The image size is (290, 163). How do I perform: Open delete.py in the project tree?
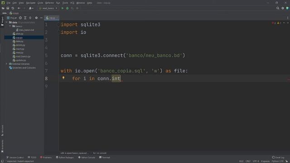click(x=19, y=45)
